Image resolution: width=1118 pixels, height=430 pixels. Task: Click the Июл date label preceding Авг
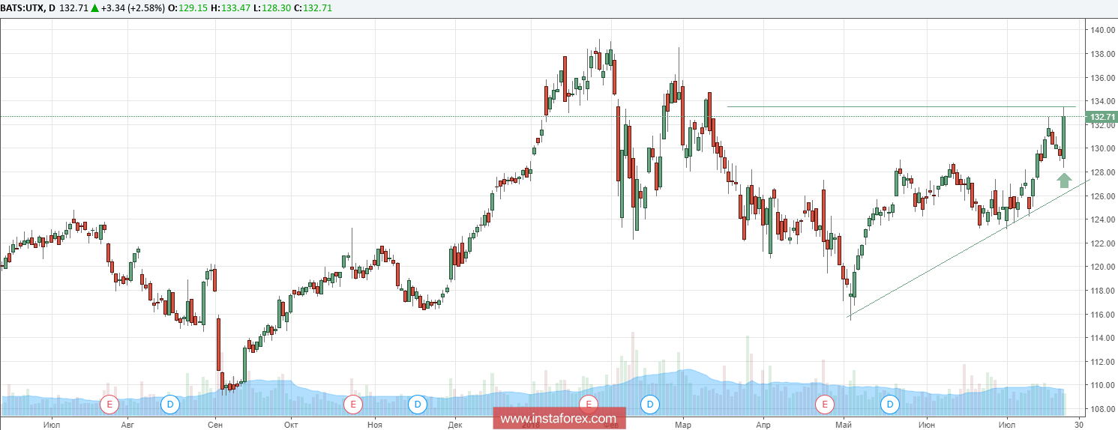[x=52, y=423]
